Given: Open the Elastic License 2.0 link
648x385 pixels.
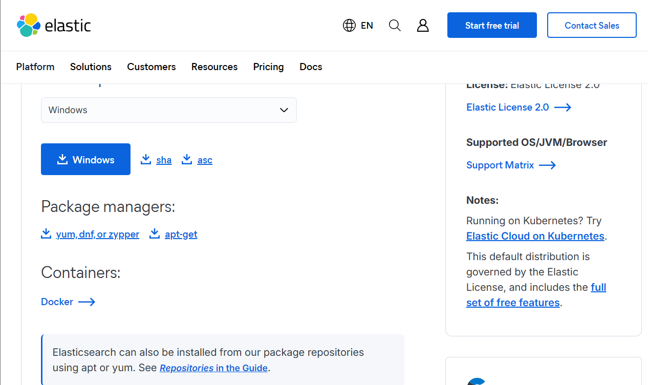Looking at the screenshot, I should (x=508, y=107).
